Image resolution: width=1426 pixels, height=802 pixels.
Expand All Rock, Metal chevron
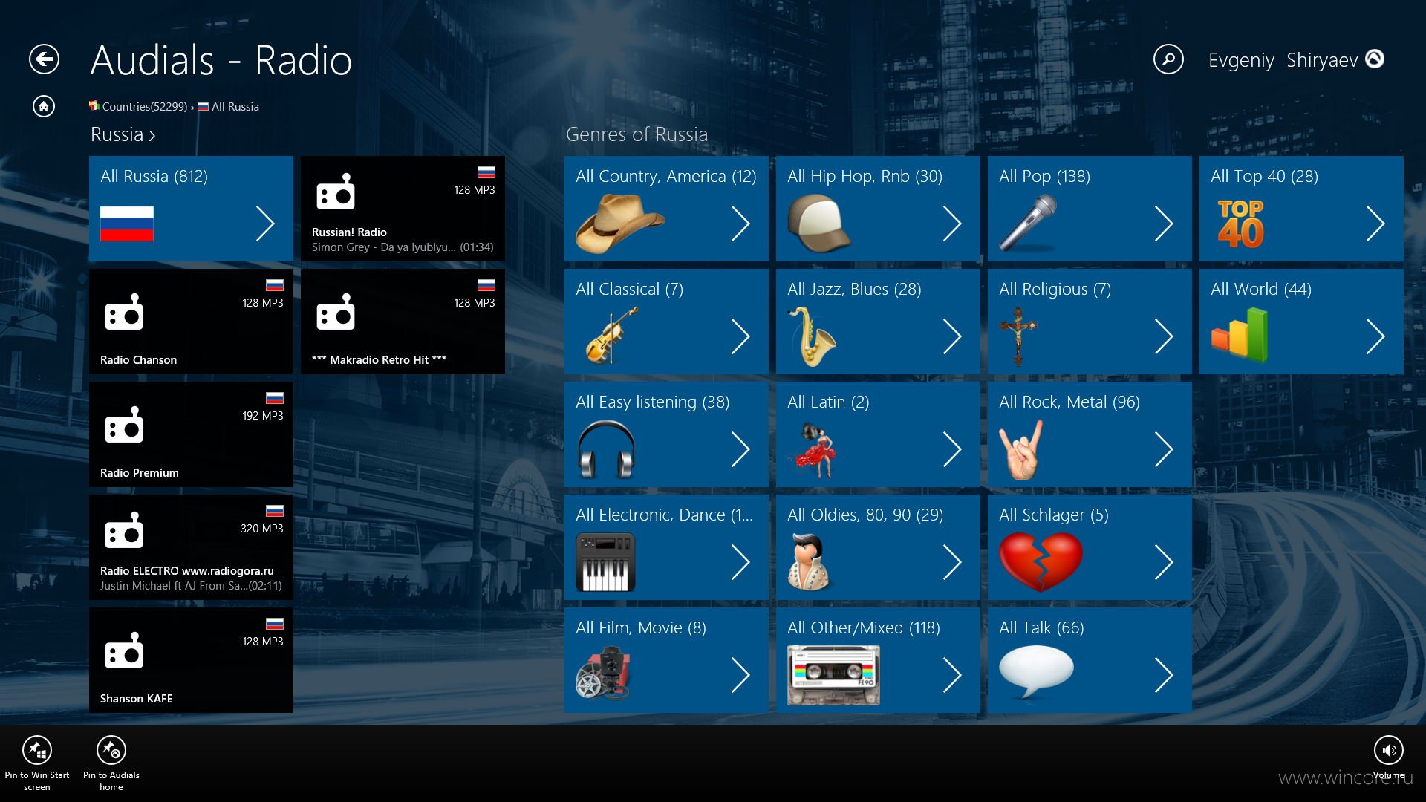click(x=1164, y=449)
